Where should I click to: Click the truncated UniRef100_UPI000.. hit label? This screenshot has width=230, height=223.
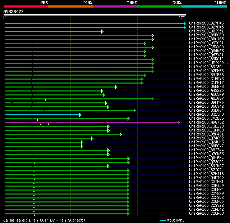click(x=208, y=63)
